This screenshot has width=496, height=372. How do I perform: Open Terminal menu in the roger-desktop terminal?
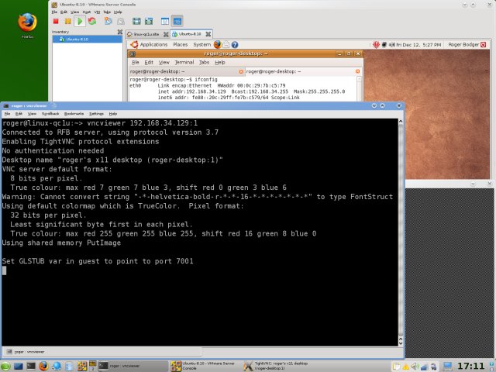tap(184, 62)
